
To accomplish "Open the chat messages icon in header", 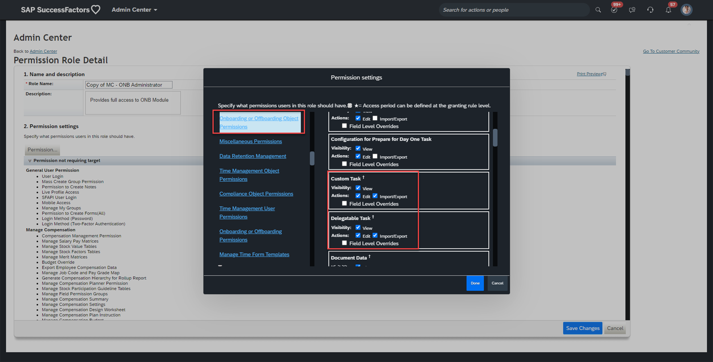I will point(632,10).
